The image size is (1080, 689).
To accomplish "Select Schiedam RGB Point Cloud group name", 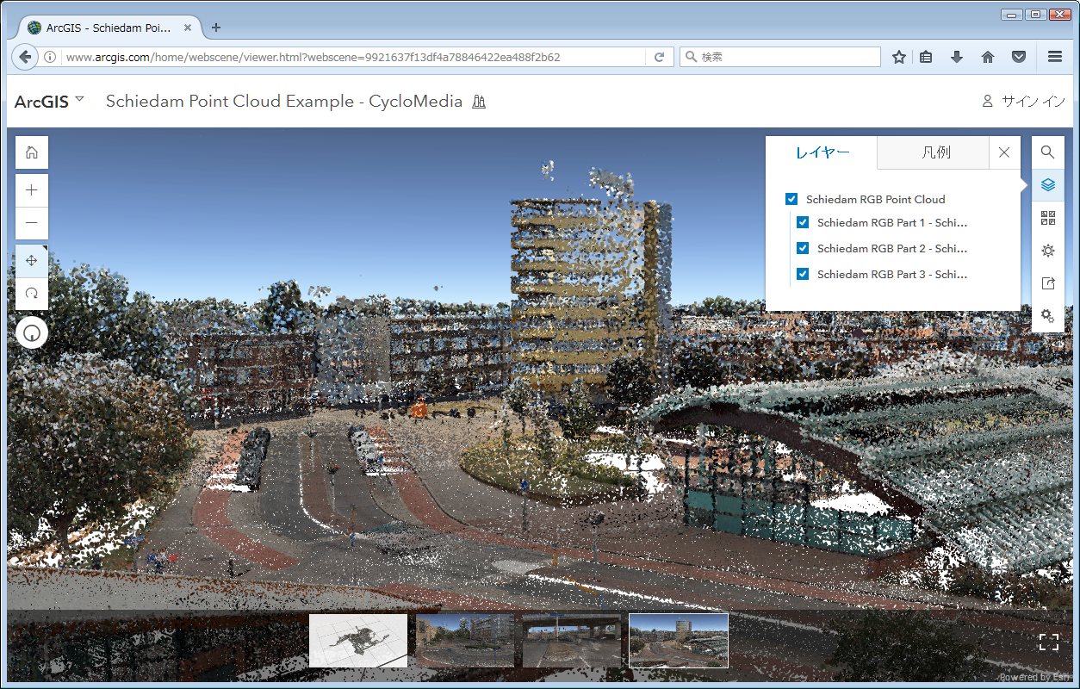I will click(x=876, y=199).
